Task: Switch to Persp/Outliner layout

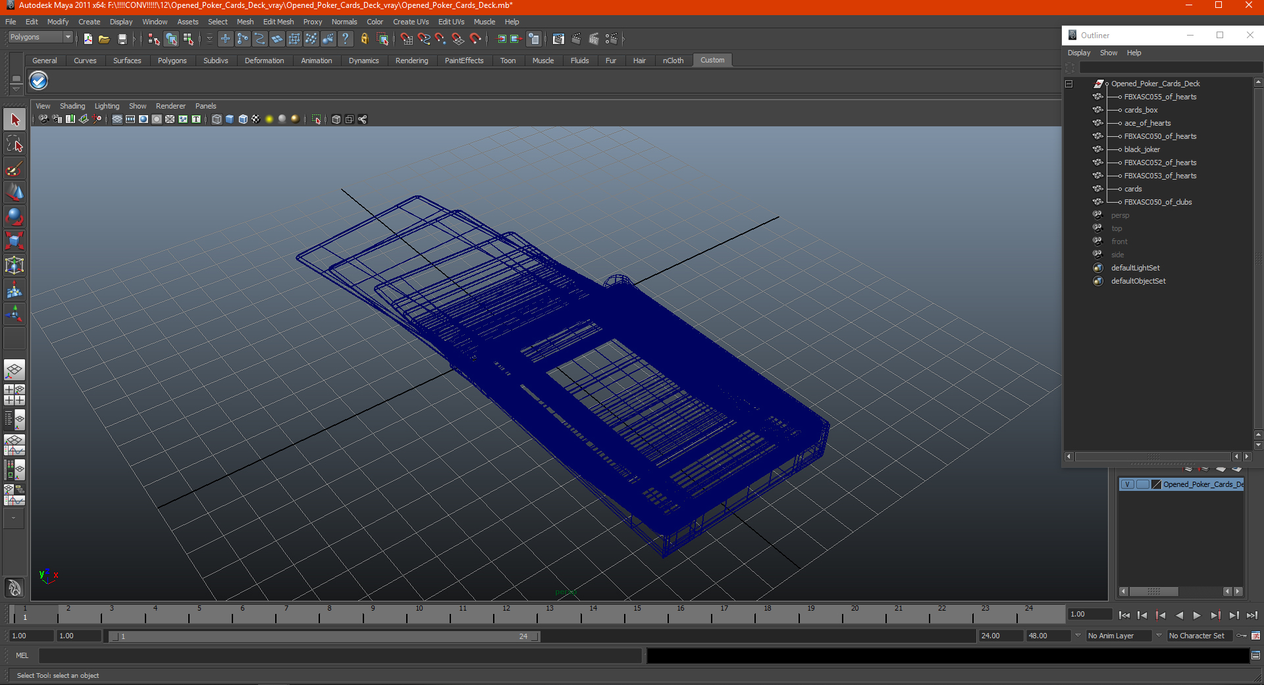Action: [14, 420]
